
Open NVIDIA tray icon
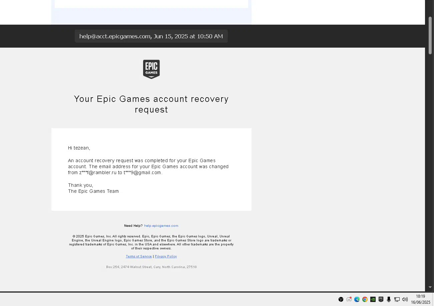[x=373, y=299]
